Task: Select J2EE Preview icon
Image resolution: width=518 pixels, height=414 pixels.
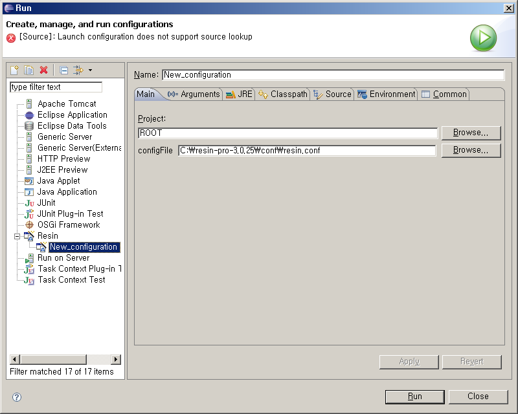Action: pos(29,169)
